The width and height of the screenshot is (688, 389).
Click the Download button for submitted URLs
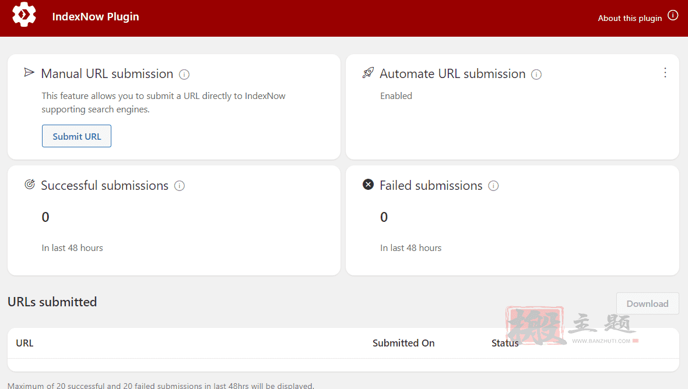(648, 303)
